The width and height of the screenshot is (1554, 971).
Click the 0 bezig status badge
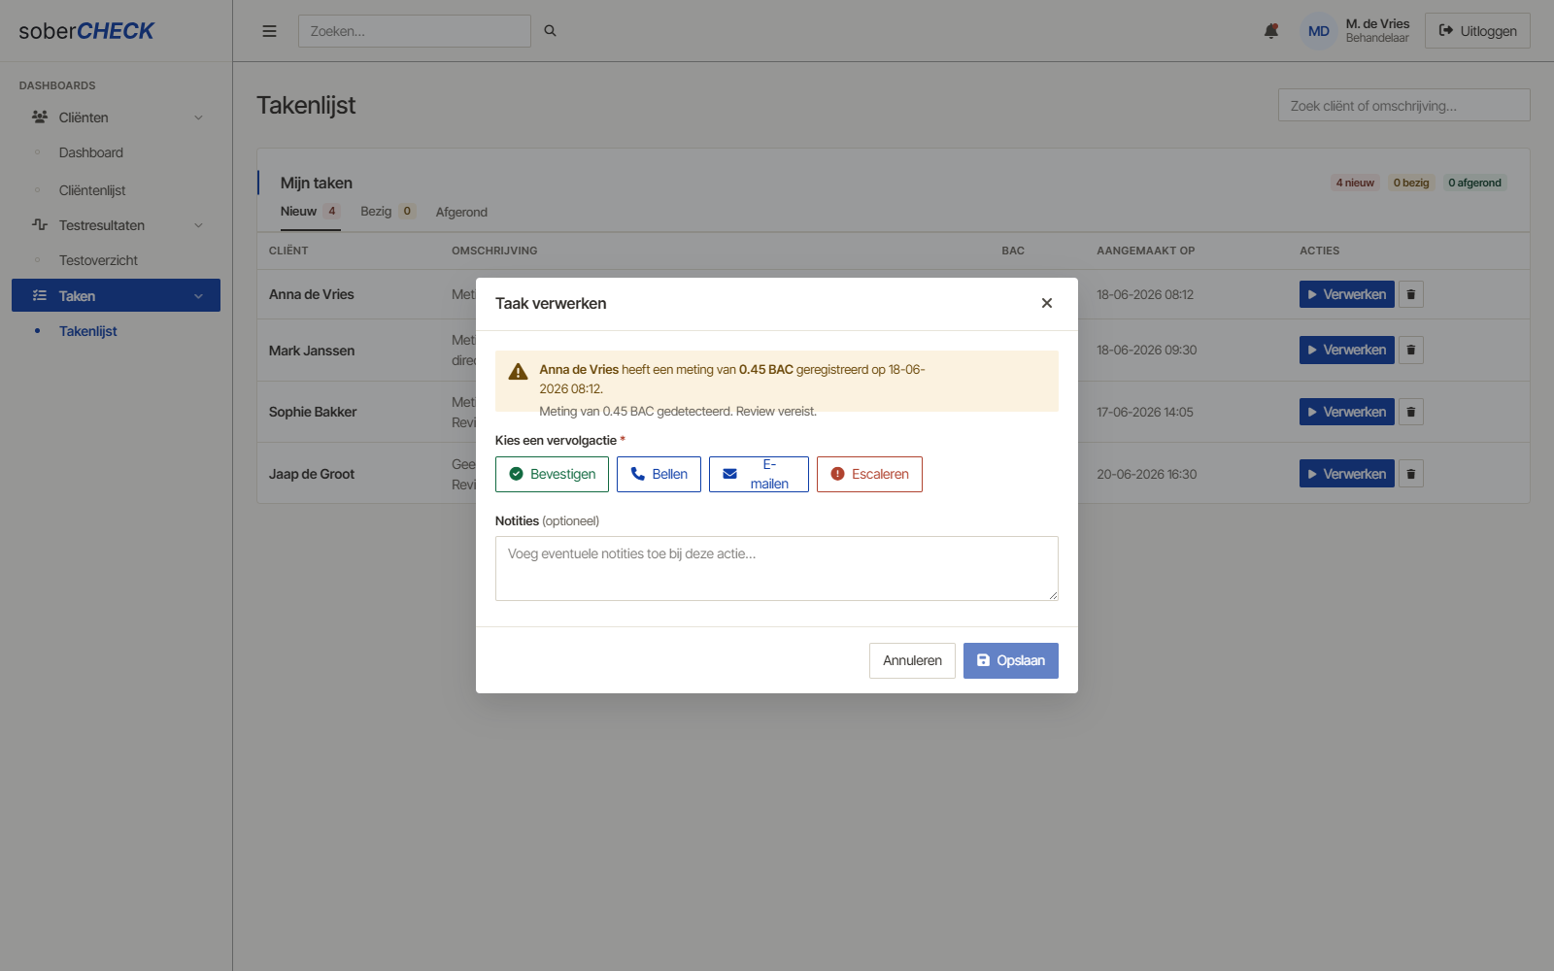pos(1411,183)
